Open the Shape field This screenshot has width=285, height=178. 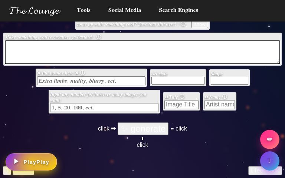[229, 80]
